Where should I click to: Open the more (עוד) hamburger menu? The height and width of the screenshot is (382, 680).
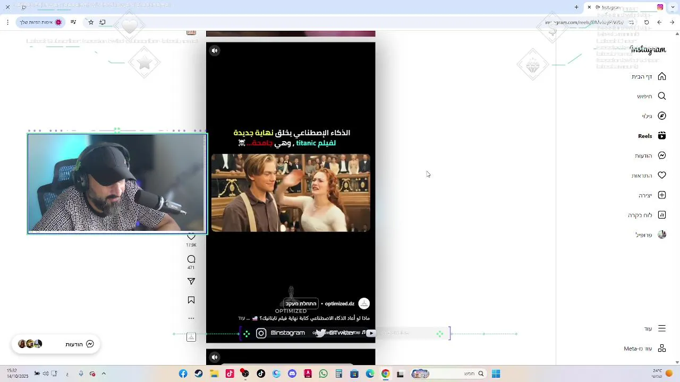coord(662,328)
